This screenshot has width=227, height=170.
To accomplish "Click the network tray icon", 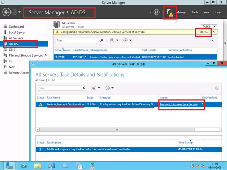I will tap(197, 166).
